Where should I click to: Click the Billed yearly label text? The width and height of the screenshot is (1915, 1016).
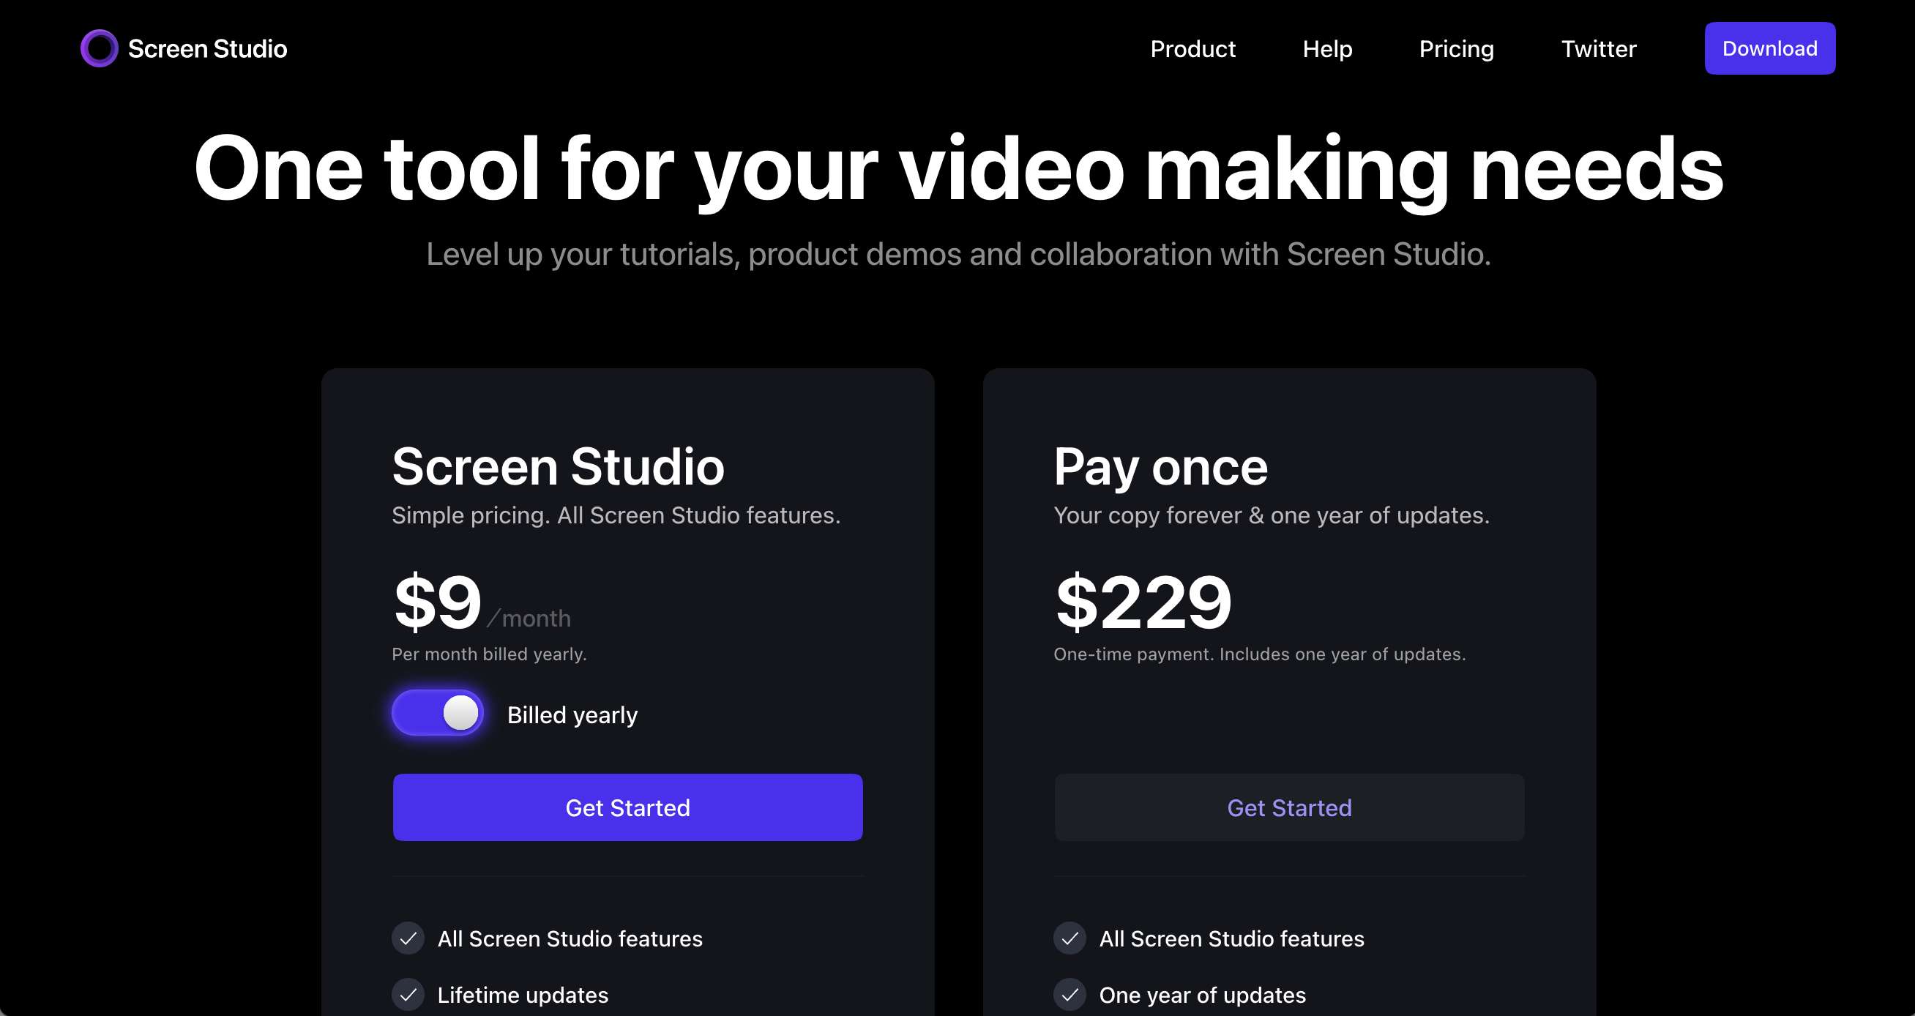572,715
